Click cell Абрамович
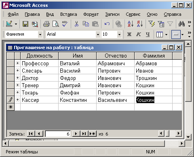Viewport: 194px width, 157px height. pyautogui.click(x=115, y=63)
